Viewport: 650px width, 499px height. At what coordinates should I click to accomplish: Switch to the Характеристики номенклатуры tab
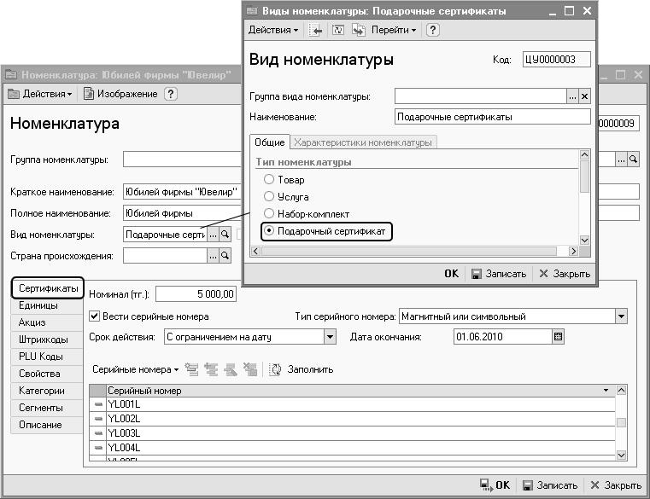click(x=365, y=142)
